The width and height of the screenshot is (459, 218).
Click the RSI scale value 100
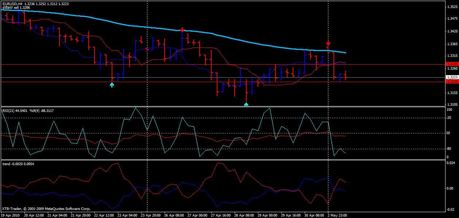450,110
